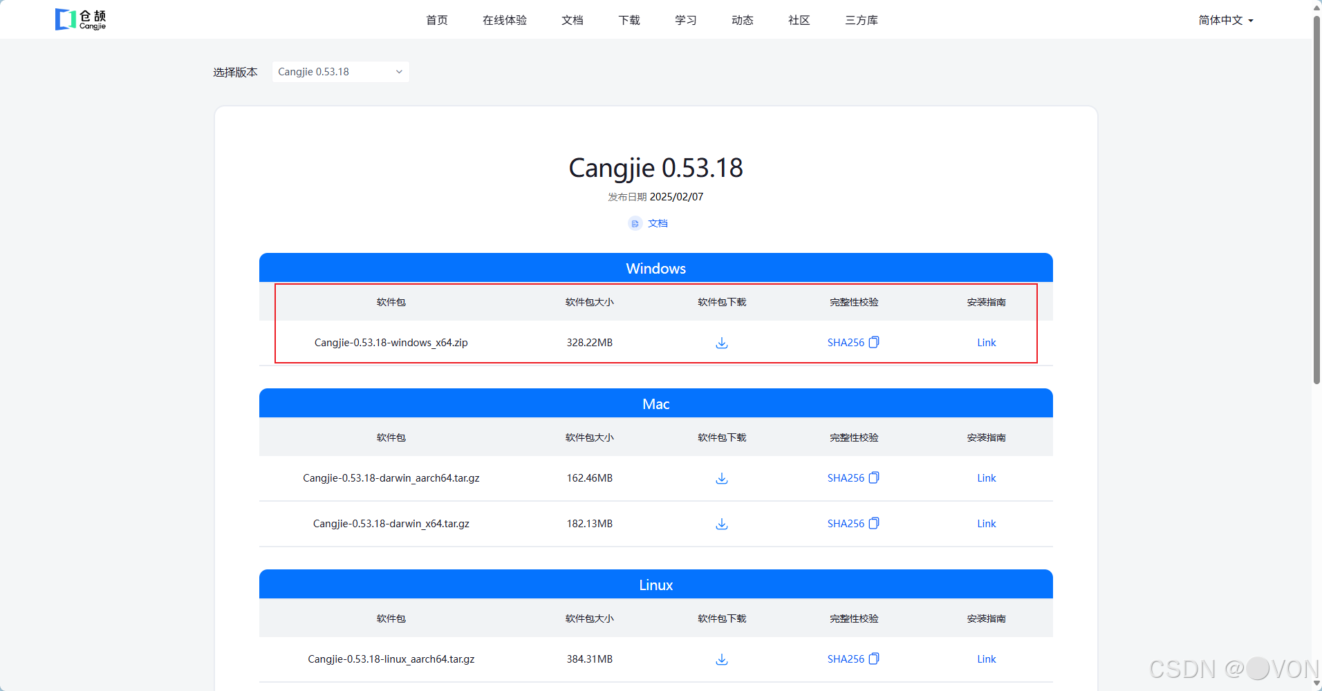Go to 首页 in the navigation bar
1322x691 pixels.
point(437,20)
